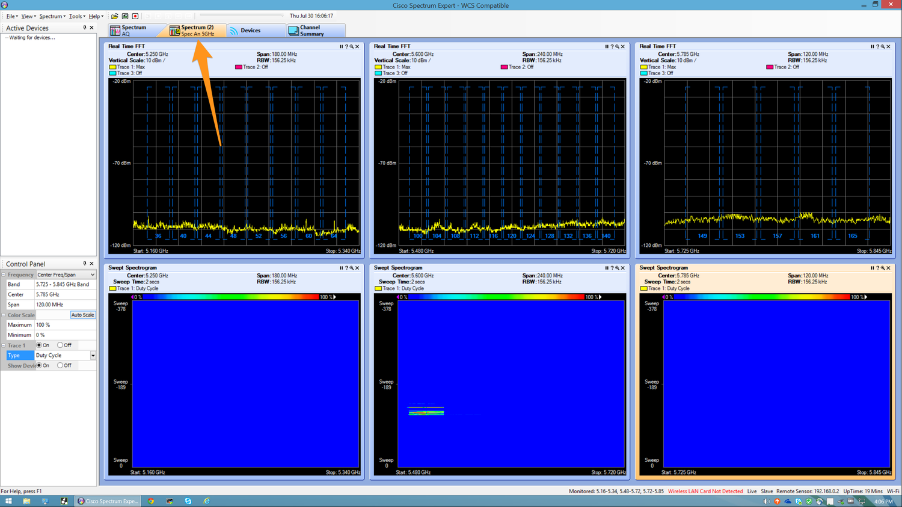Zoom the Real Time FFT 5.250 GHz plot
Screen dimensions: 902x507
click(352, 46)
